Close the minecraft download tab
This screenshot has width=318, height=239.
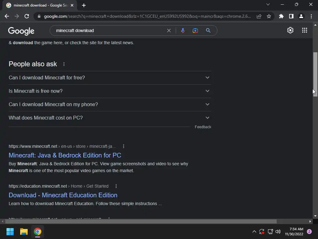click(72, 5)
